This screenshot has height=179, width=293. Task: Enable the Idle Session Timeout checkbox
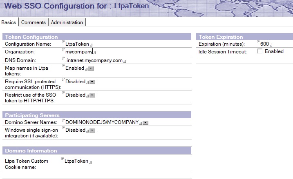tap(260, 51)
